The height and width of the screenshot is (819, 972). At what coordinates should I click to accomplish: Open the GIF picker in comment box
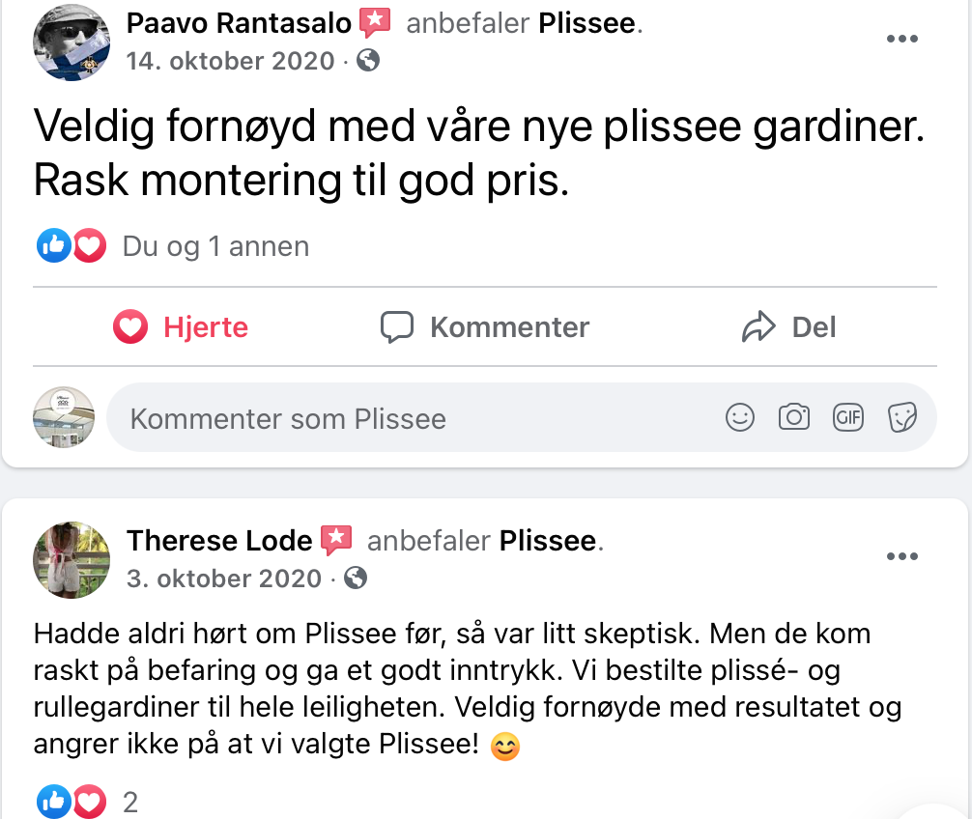(x=847, y=417)
